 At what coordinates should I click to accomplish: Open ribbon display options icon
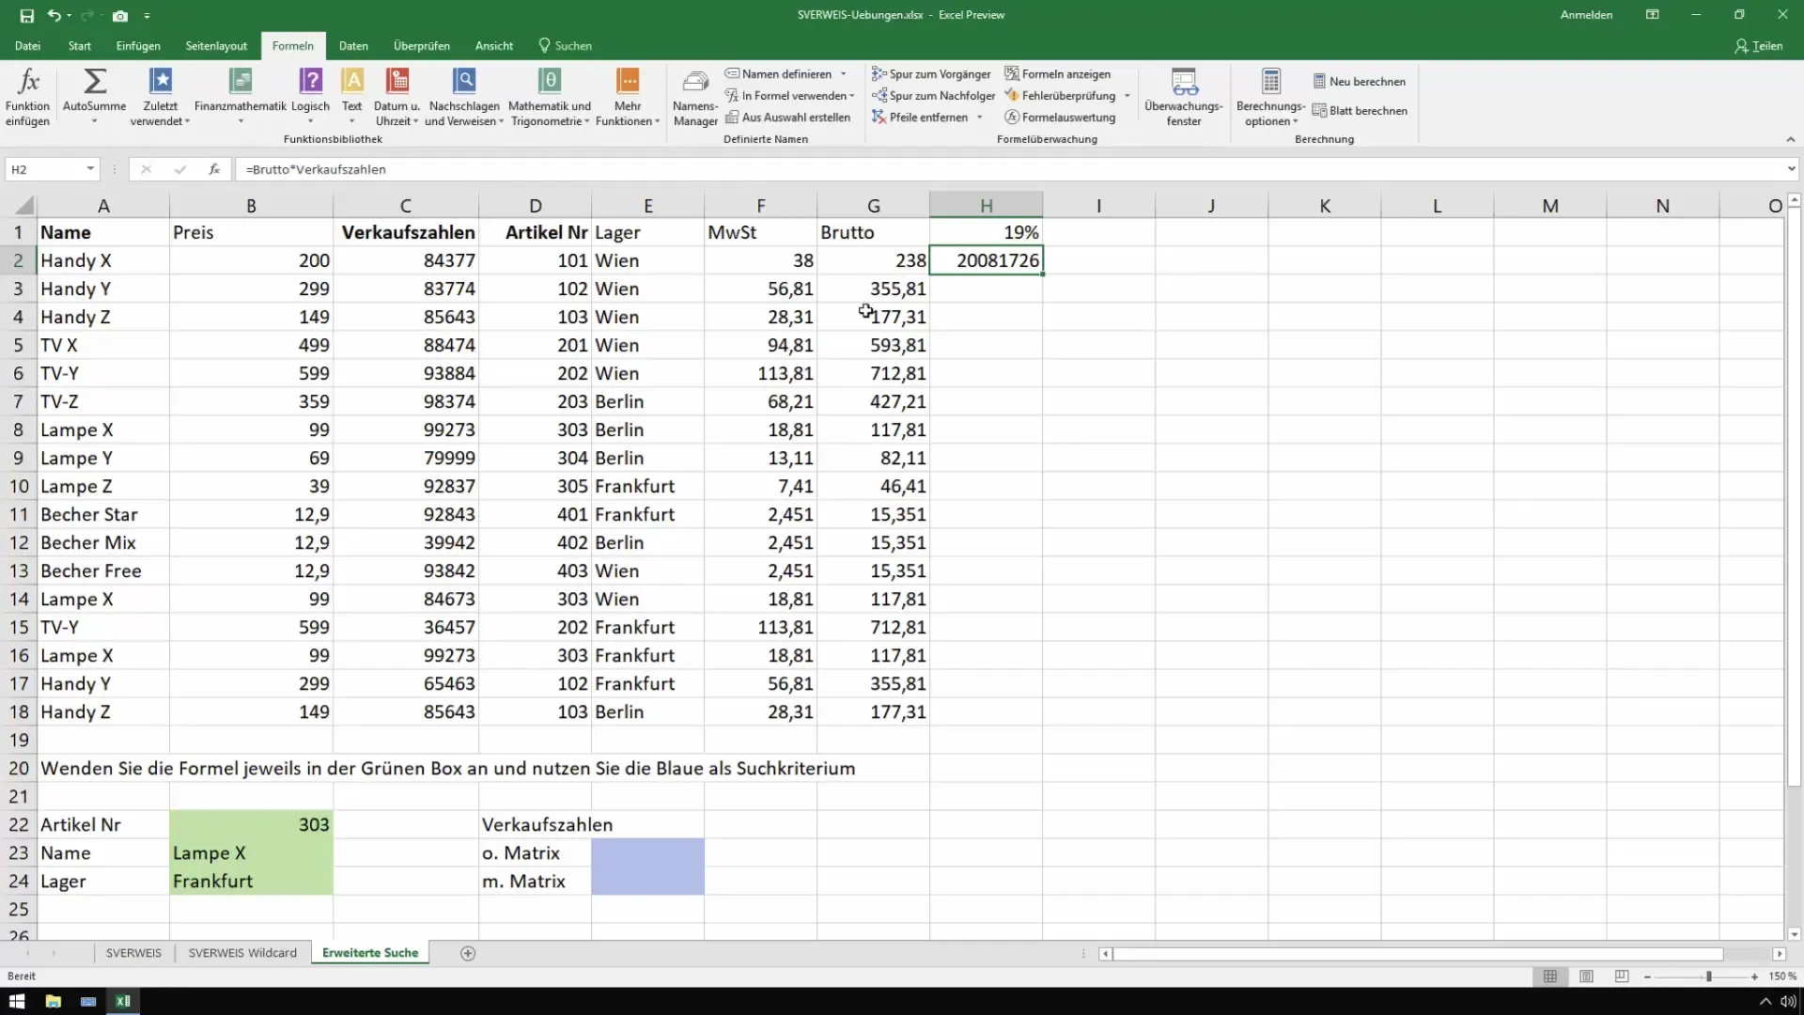point(1652,15)
